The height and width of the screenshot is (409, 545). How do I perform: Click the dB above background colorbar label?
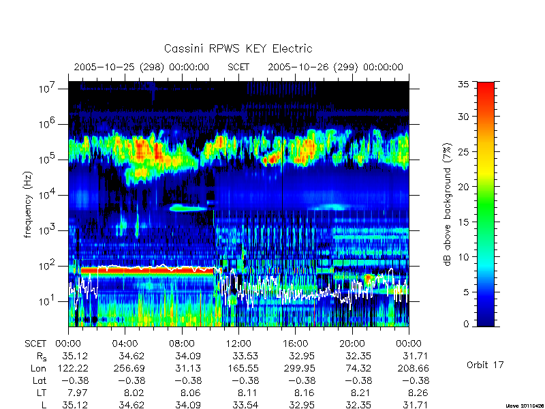(x=448, y=204)
